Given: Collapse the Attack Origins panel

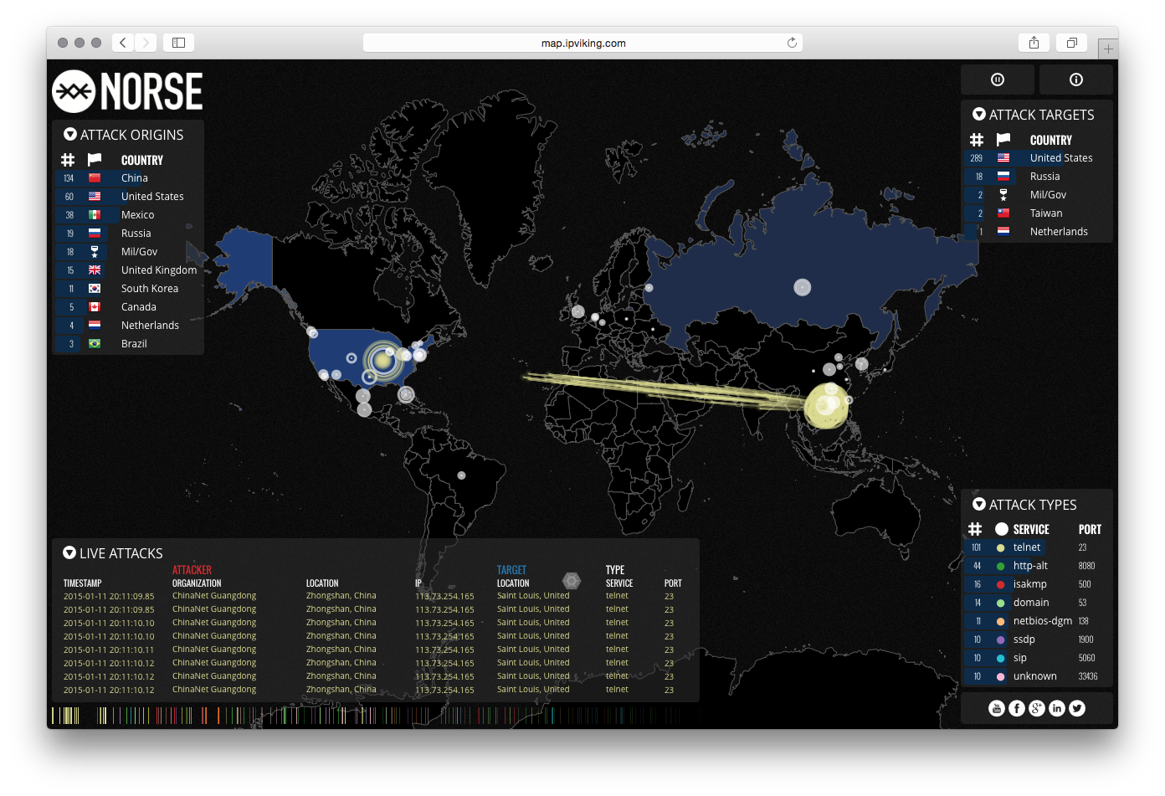Looking at the screenshot, I should coord(70,135).
